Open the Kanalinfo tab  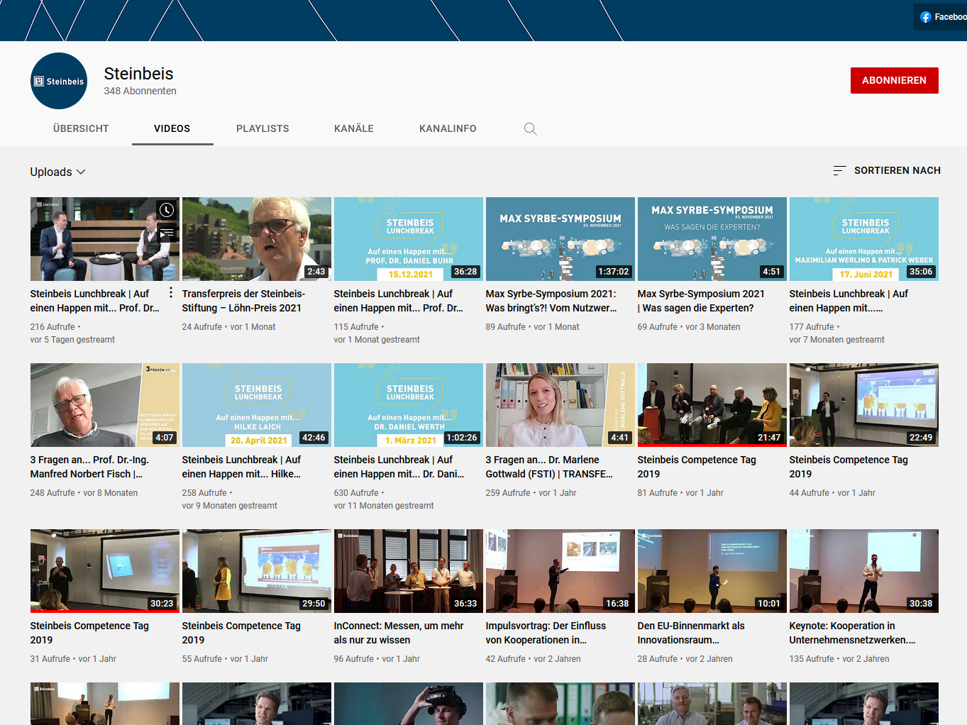pyautogui.click(x=448, y=128)
